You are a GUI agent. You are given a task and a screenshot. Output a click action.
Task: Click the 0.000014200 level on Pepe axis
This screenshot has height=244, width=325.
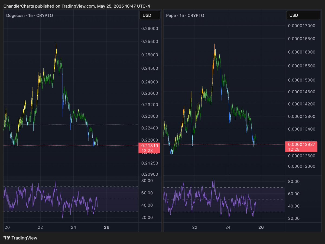[301, 104]
